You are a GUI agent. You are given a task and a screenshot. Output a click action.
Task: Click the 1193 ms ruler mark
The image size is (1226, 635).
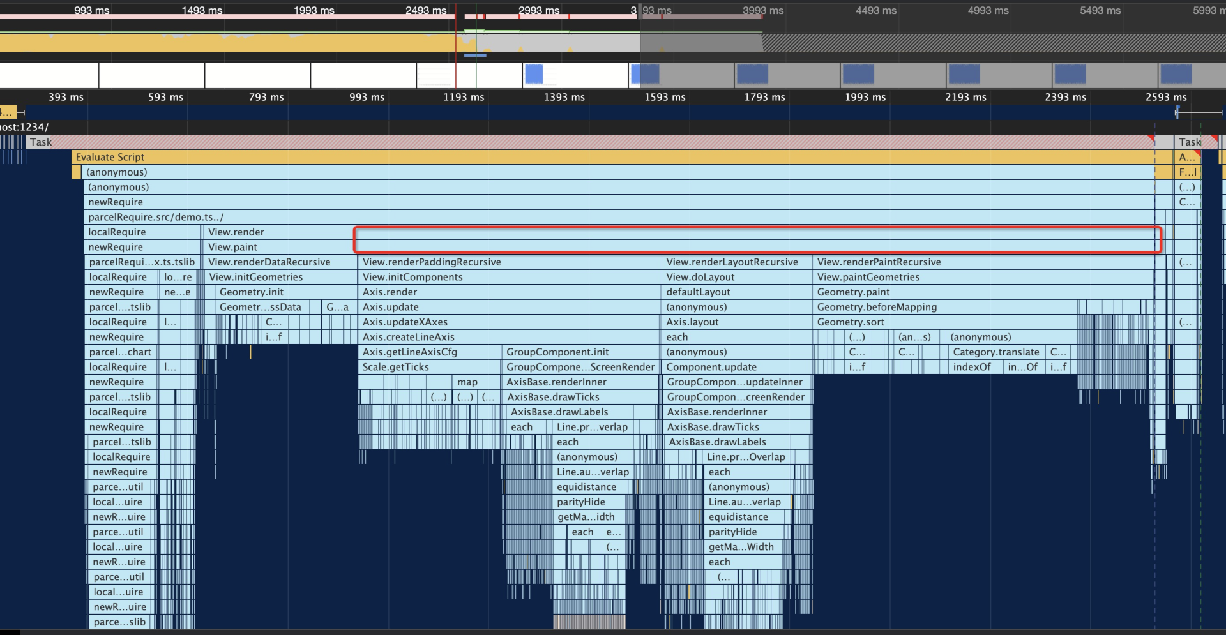coord(464,97)
